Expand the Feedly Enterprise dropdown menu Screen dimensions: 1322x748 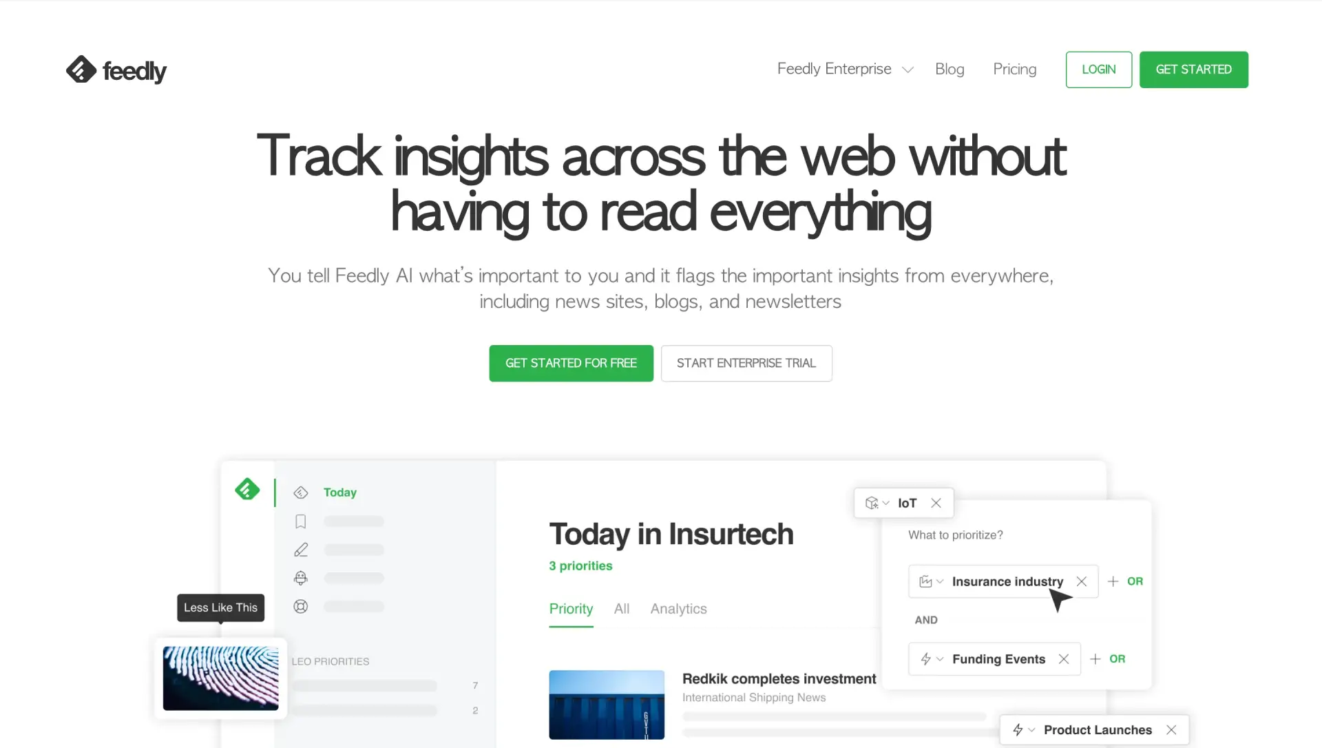coord(907,70)
